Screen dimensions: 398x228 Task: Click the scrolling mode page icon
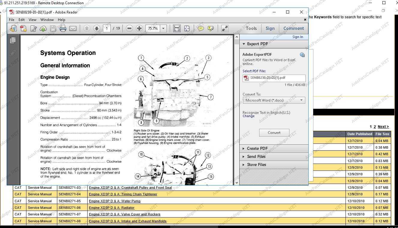point(177,28)
